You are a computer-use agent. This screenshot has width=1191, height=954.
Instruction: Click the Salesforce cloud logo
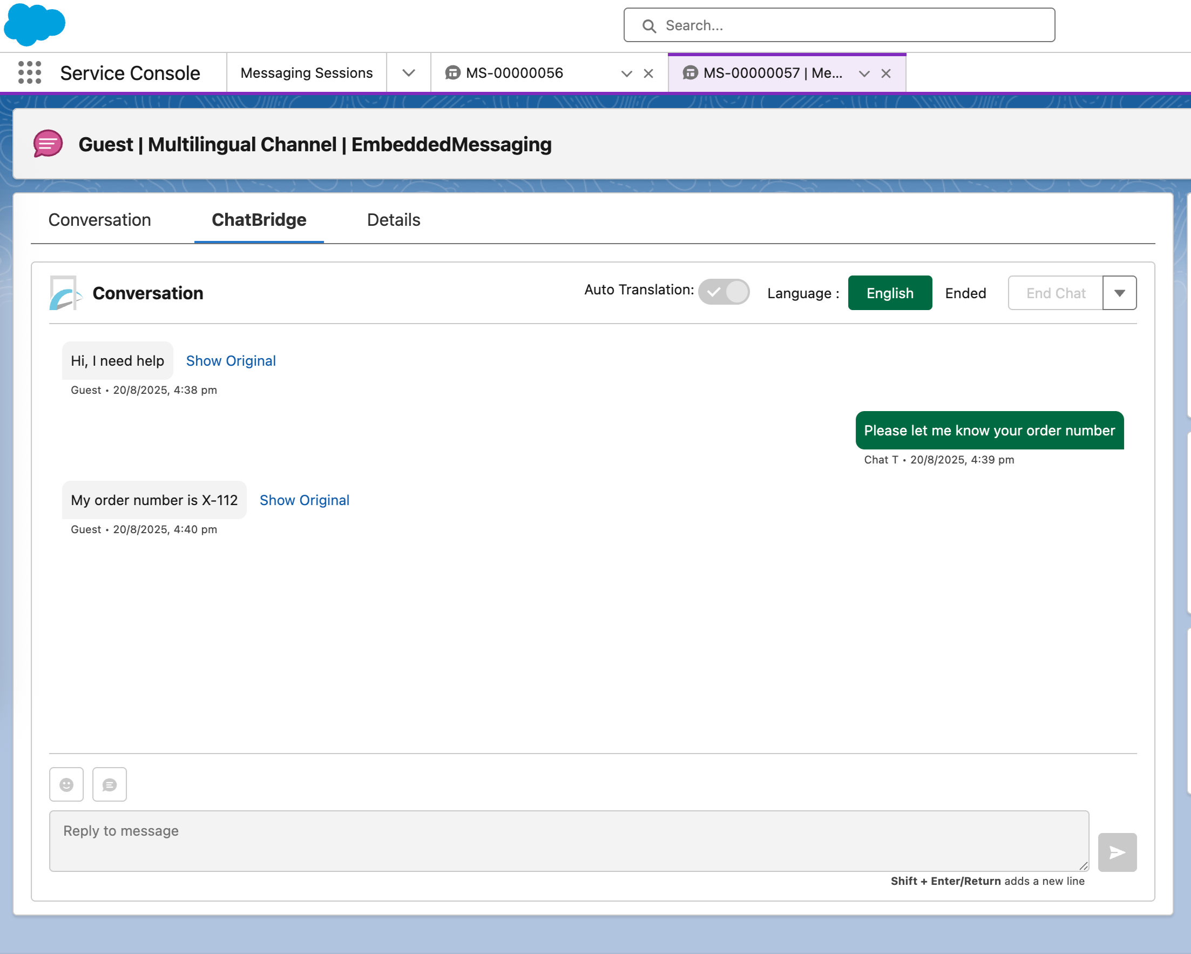click(x=34, y=24)
